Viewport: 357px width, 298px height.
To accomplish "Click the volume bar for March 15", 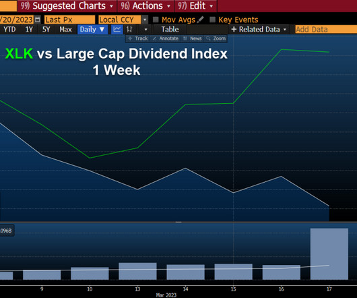I will coord(233,272).
